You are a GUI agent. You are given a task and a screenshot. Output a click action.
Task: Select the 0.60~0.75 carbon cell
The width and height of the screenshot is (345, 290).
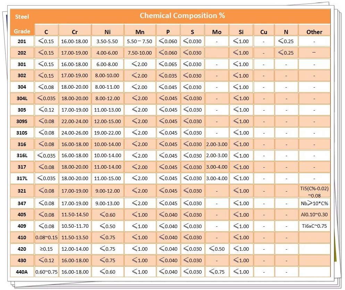(x=47, y=272)
